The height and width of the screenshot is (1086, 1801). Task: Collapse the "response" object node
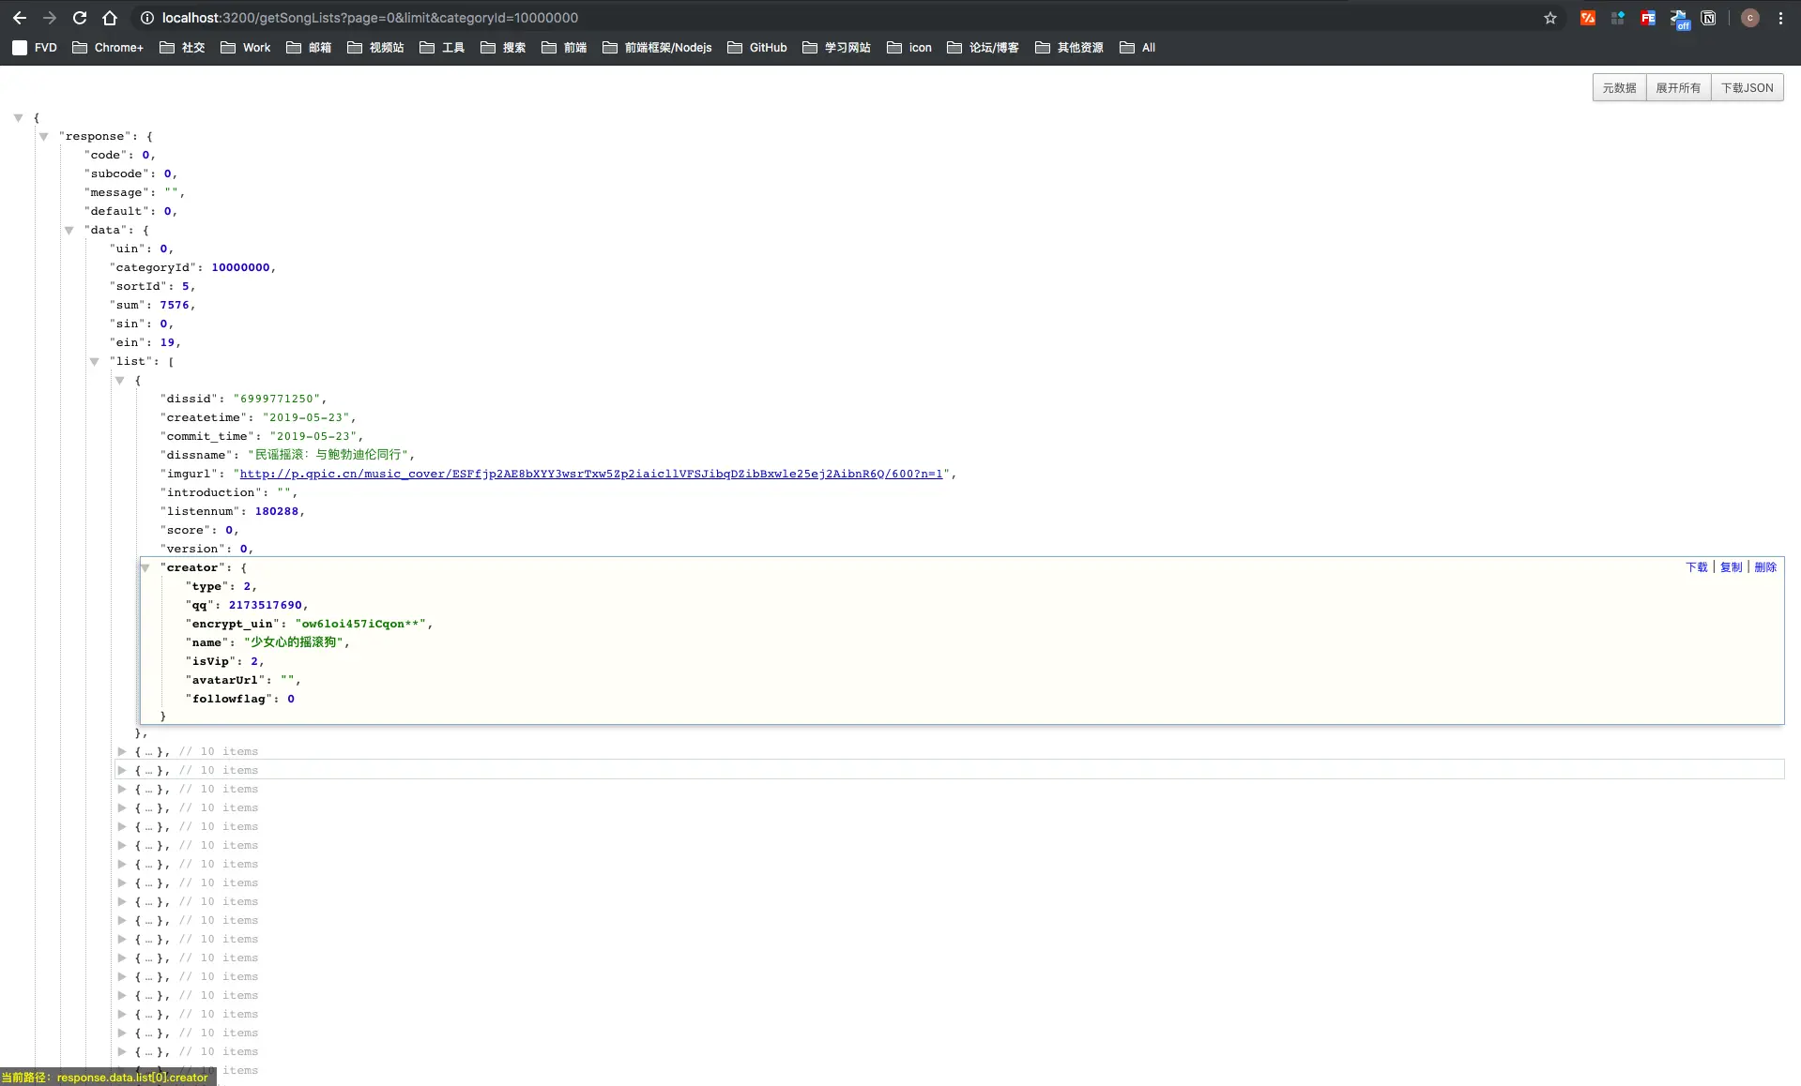[43, 136]
